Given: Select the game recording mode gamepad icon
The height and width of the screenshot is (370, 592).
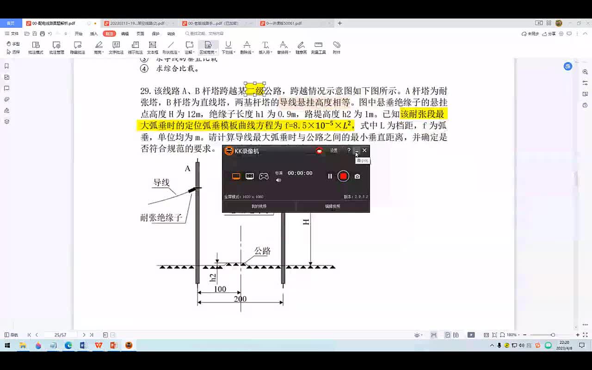Looking at the screenshot, I should [263, 176].
